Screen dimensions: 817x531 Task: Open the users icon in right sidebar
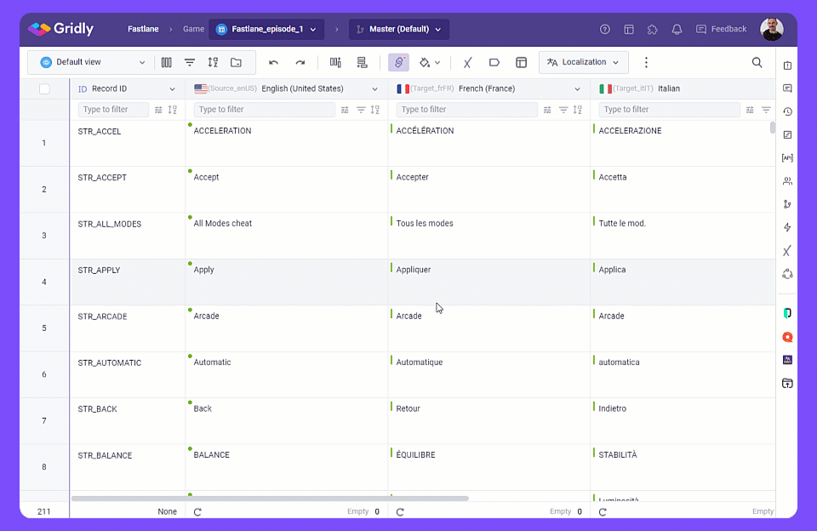click(x=787, y=180)
